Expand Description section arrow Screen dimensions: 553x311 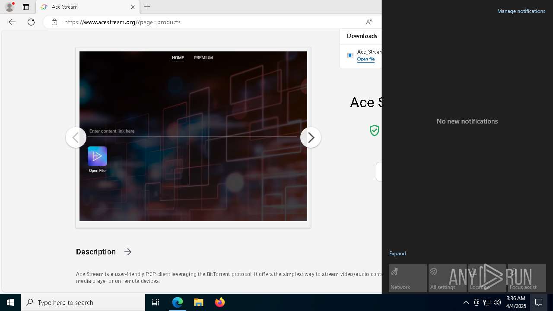coord(128,252)
